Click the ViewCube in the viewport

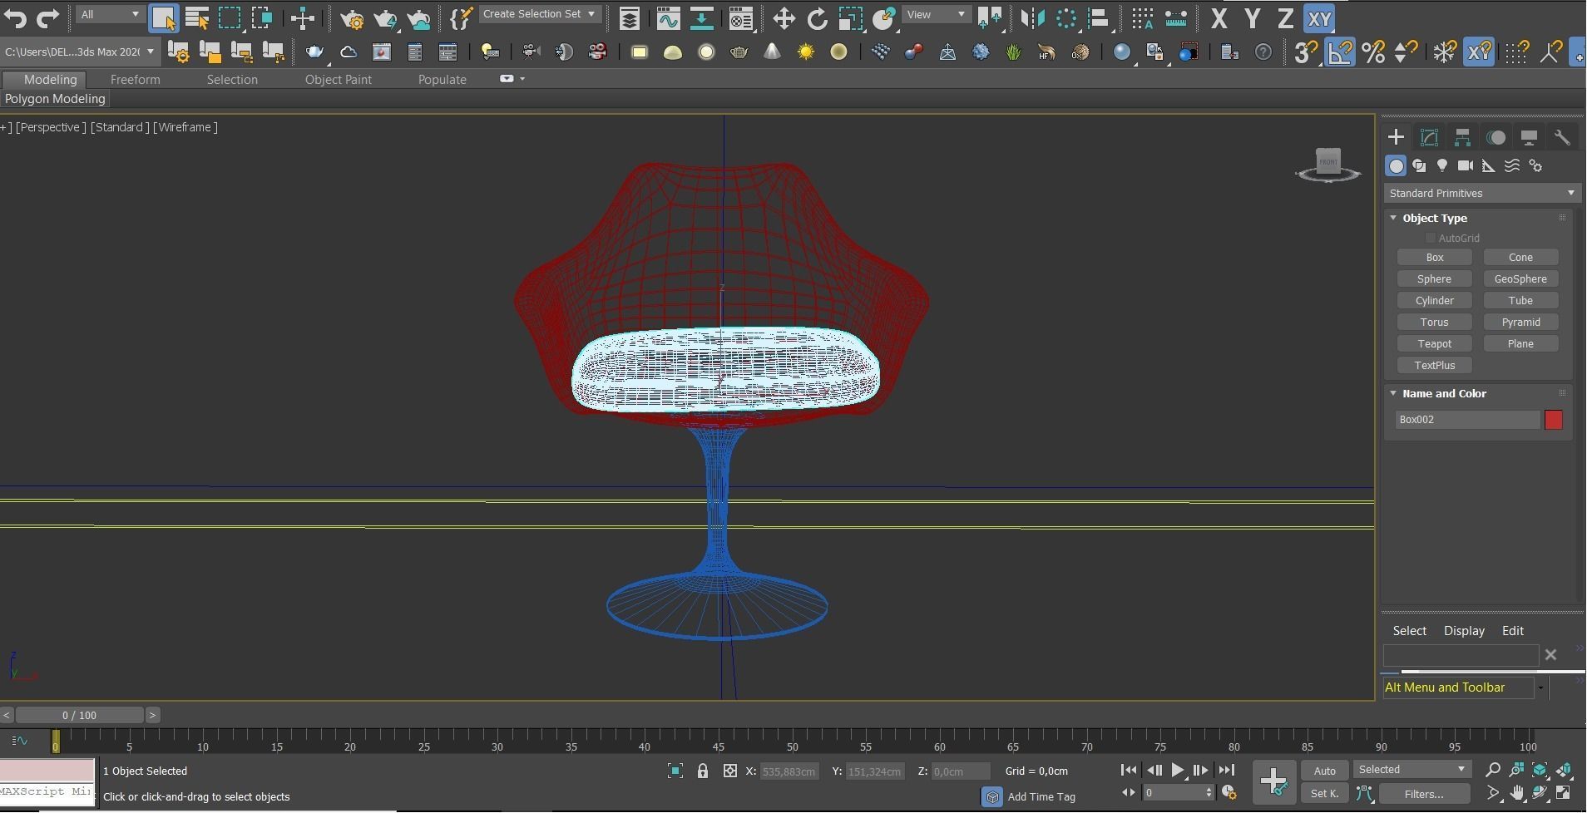click(x=1328, y=164)
